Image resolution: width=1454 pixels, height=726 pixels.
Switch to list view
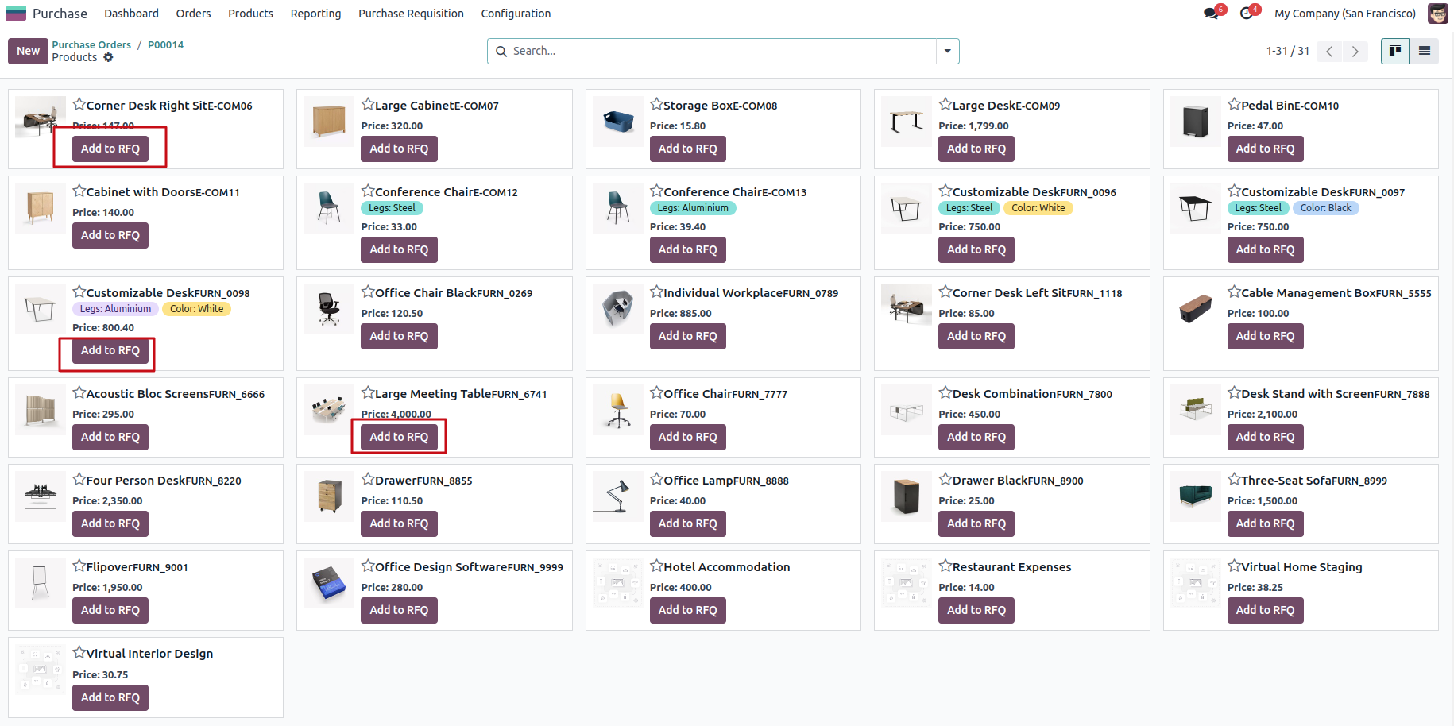click(x=1424, y=51)
